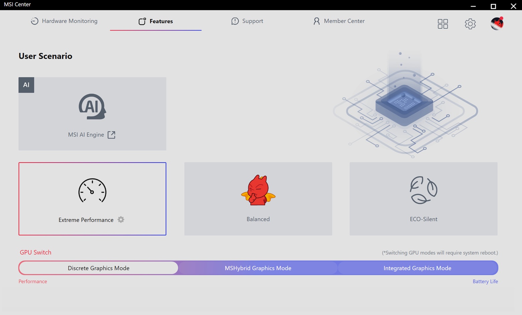Click the ECO-Silent leaves icon
Viewport: 522px width, 315px height.
pos(424,190)
